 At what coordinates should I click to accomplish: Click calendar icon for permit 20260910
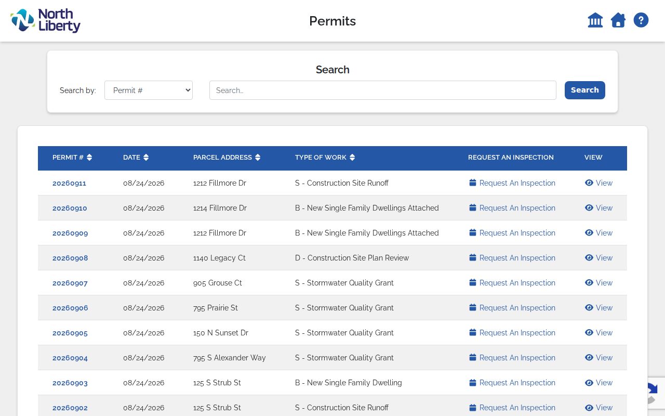(x=473, y=207)
